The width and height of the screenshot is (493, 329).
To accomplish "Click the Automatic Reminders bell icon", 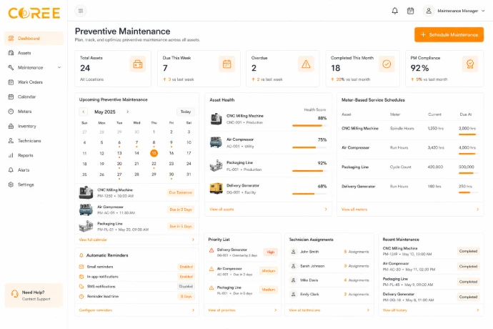I will click(81, 255).
